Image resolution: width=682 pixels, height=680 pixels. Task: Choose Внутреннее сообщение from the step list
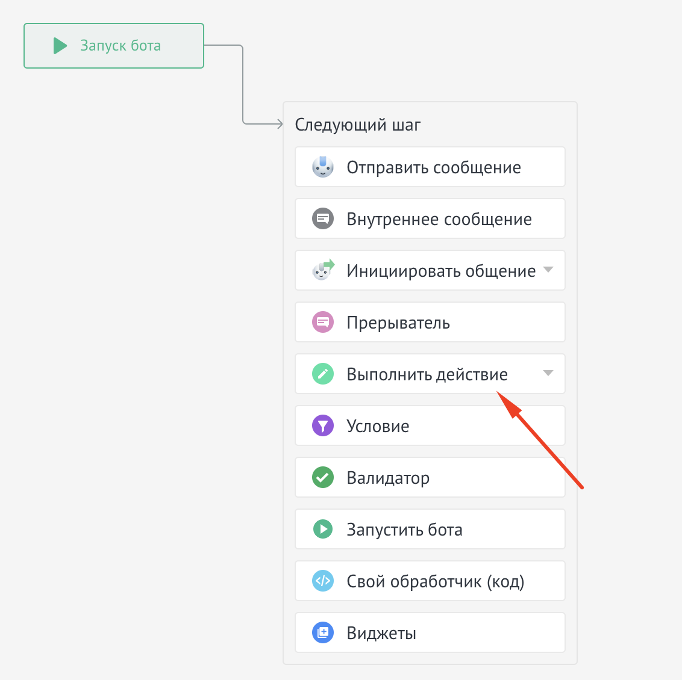[x=439, y=219]
